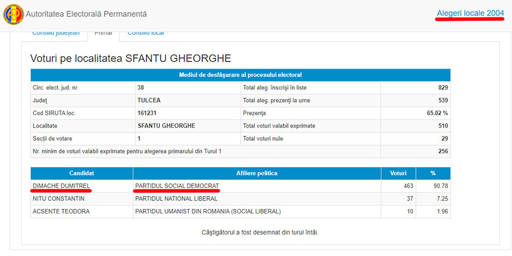Switch to the Consiliu local tab
The image size is (512, 256).
(x=146, y=33)
